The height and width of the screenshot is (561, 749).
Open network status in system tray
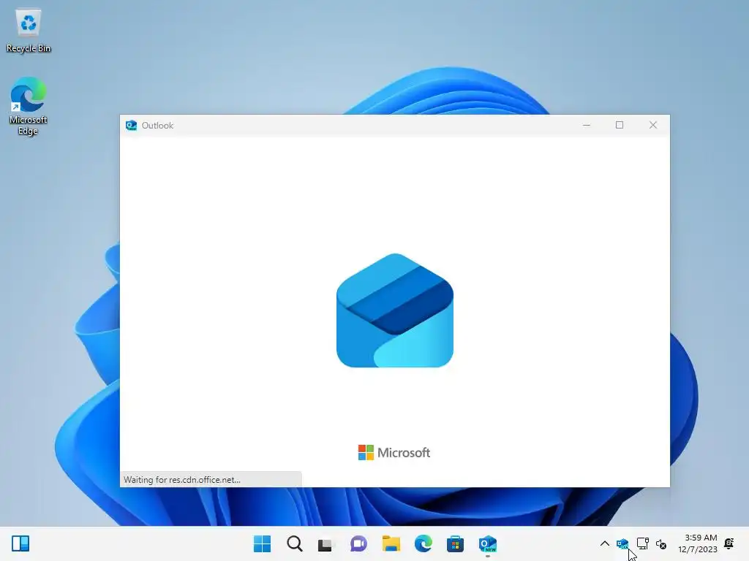click(643, 543)
